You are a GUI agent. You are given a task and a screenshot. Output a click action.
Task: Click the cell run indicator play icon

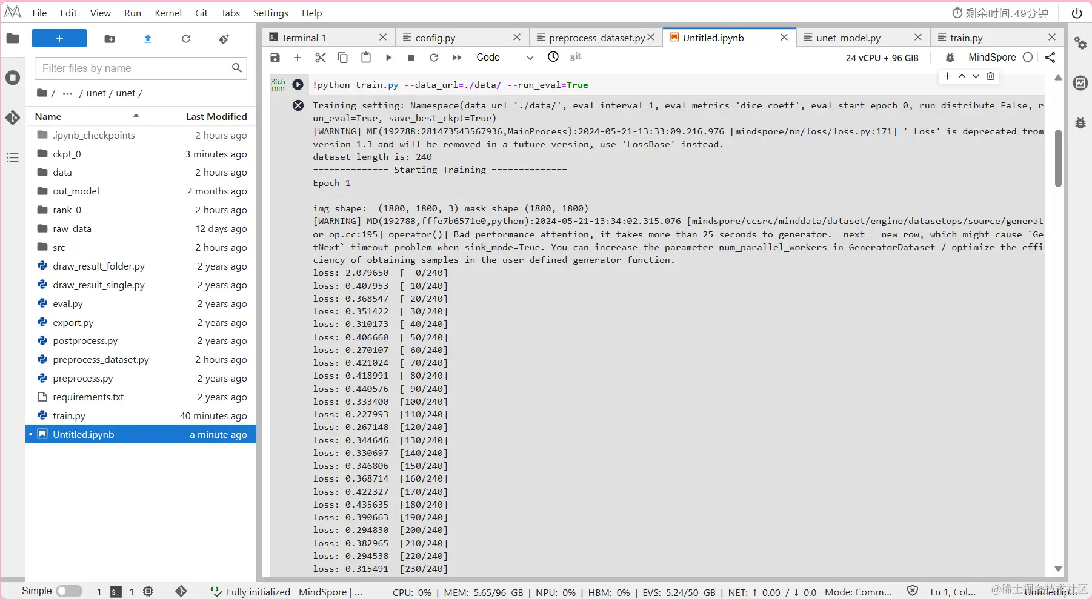(298, 85)
